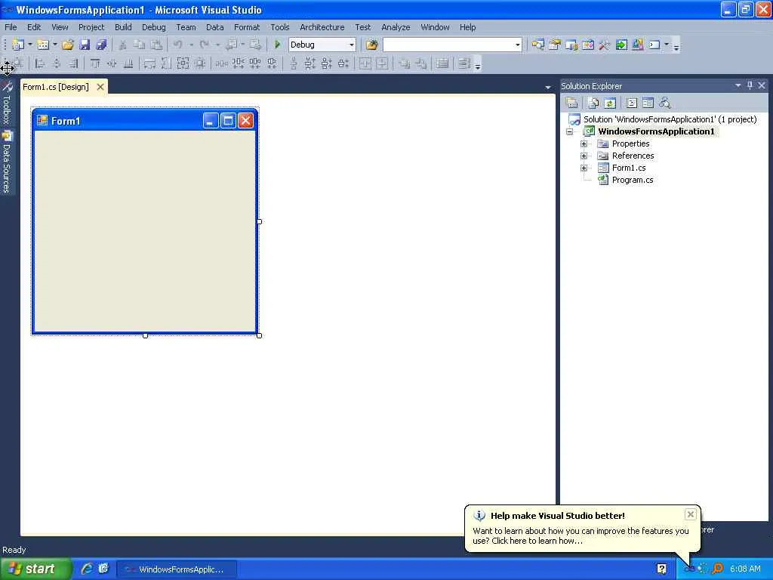The height and width of the screenshot is (580, 773).
Task: Click Align Tops in the Layout toolbar
Action: [94, 63]
